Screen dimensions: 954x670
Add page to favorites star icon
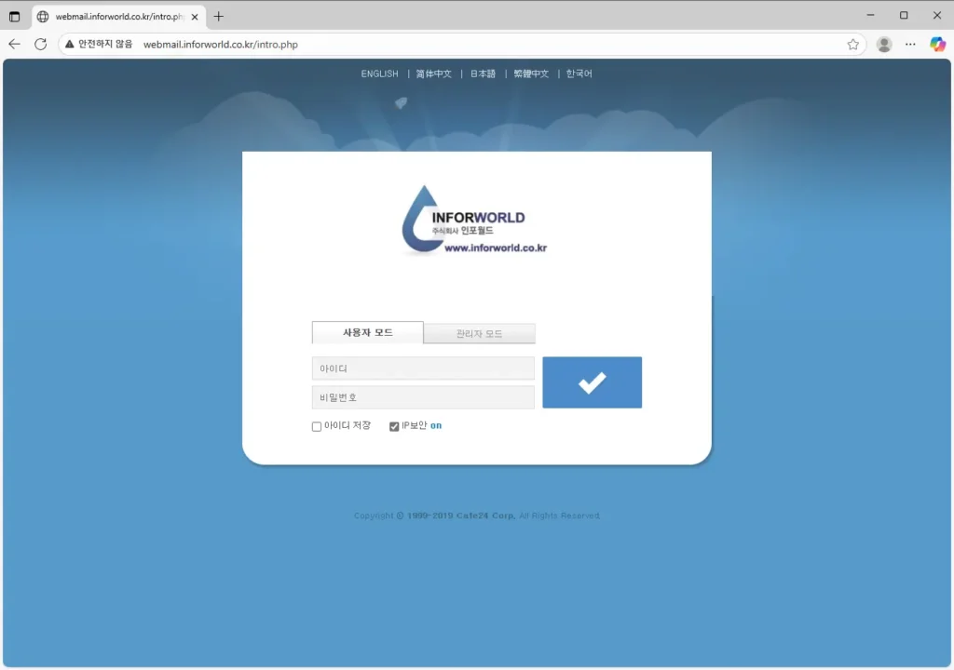point(853,45)
